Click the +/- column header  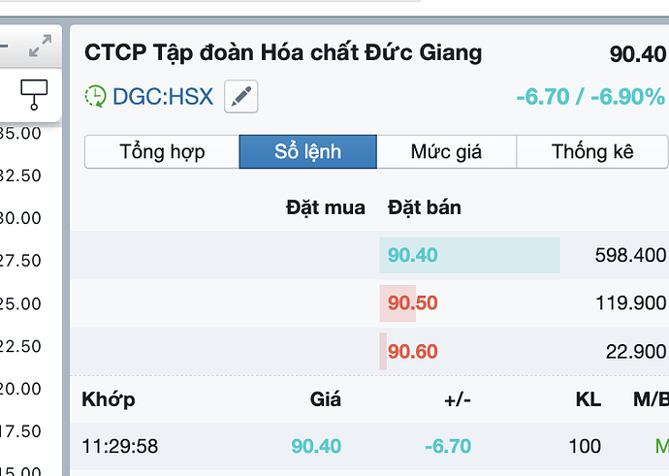point(458,400)
